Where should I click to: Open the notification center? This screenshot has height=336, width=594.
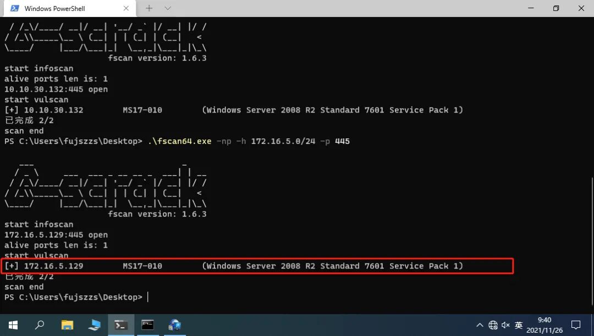coord(576,325)
